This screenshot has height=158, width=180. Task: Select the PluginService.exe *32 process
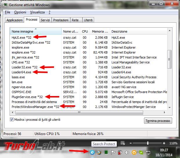pyautogui.click(x=89, y=97)
